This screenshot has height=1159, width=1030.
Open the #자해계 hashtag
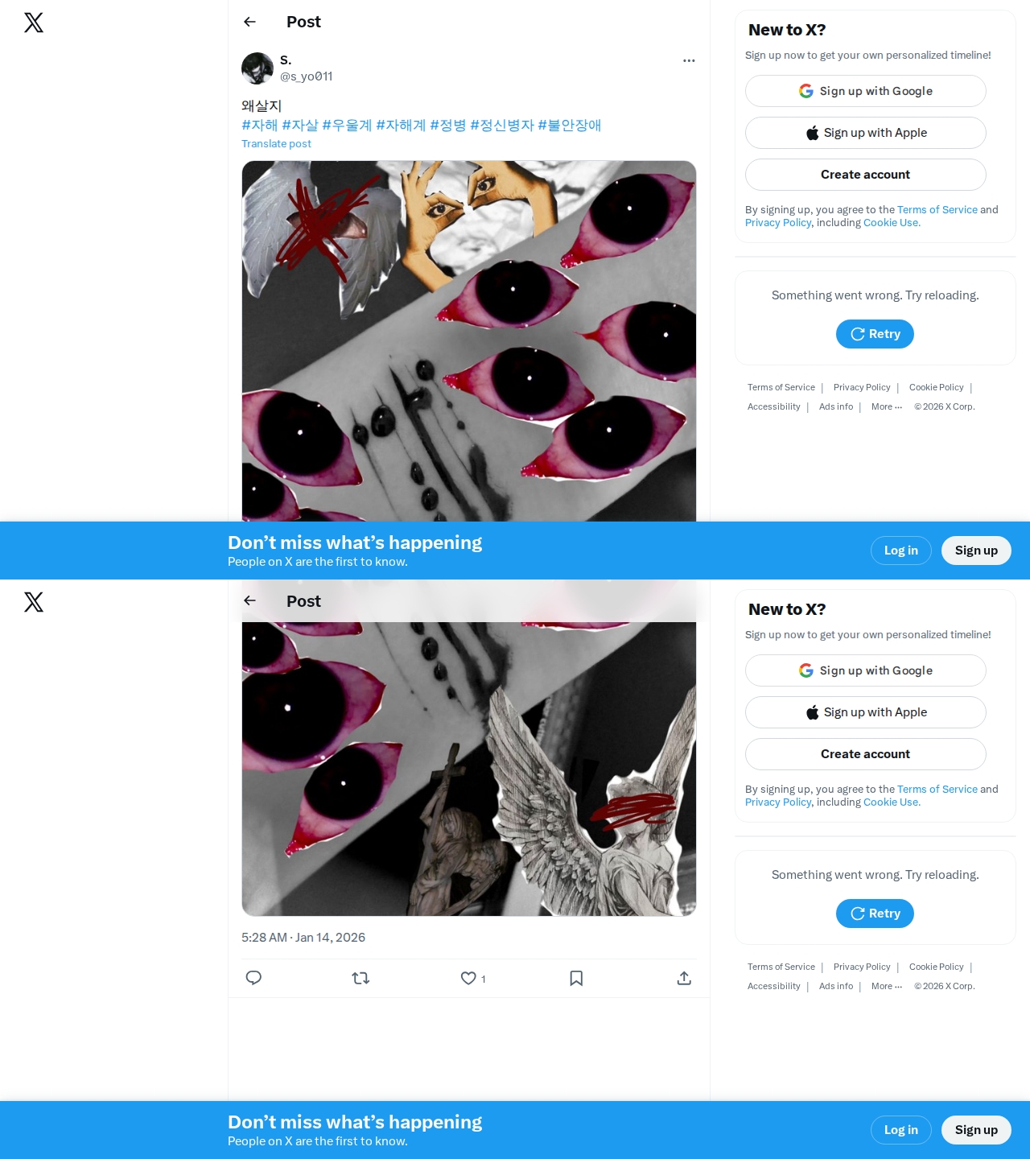pos(401,125)
